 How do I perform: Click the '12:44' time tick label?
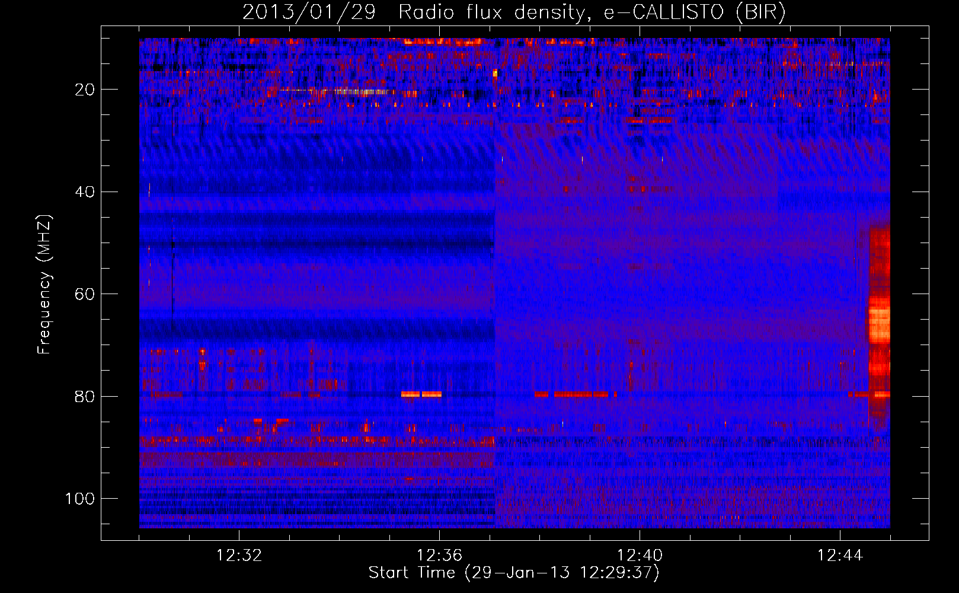tap(840, 556)
